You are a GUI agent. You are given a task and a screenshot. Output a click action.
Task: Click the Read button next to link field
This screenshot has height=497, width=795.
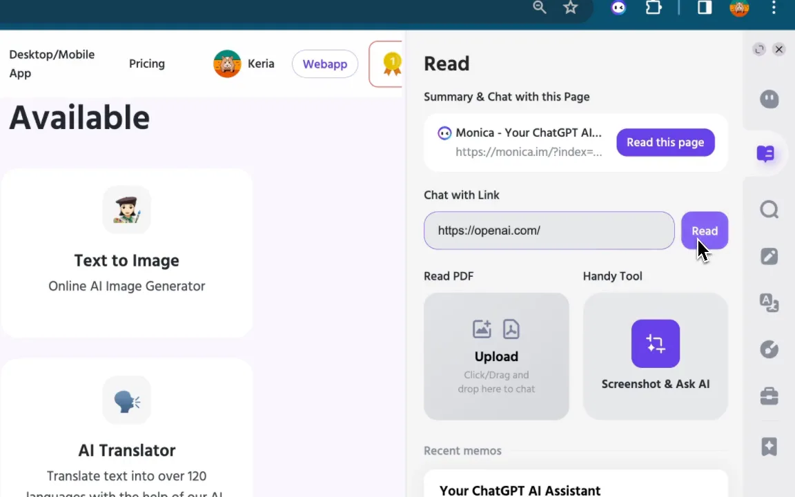[704, 231]
